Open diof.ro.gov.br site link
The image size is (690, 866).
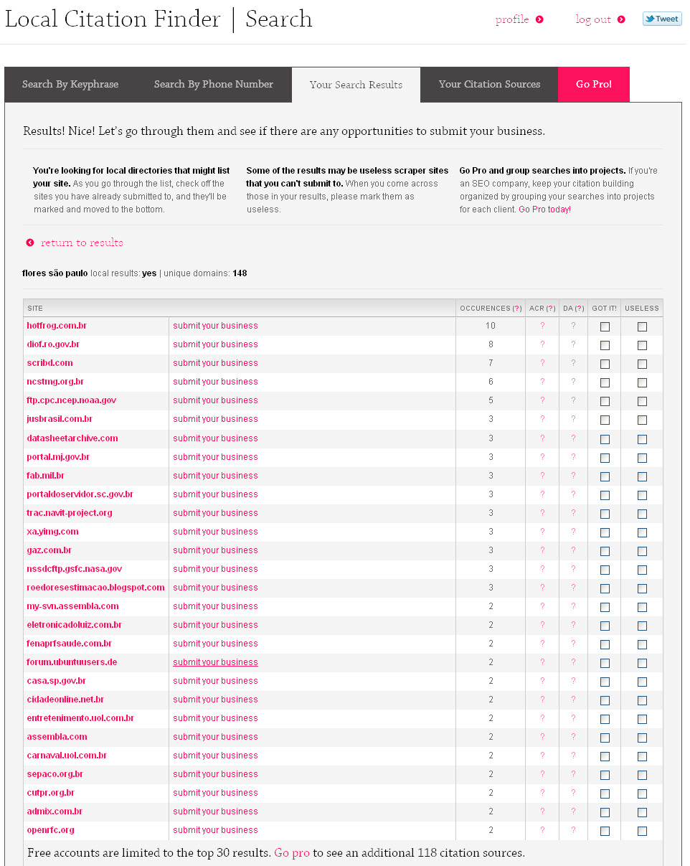point(53,344)
